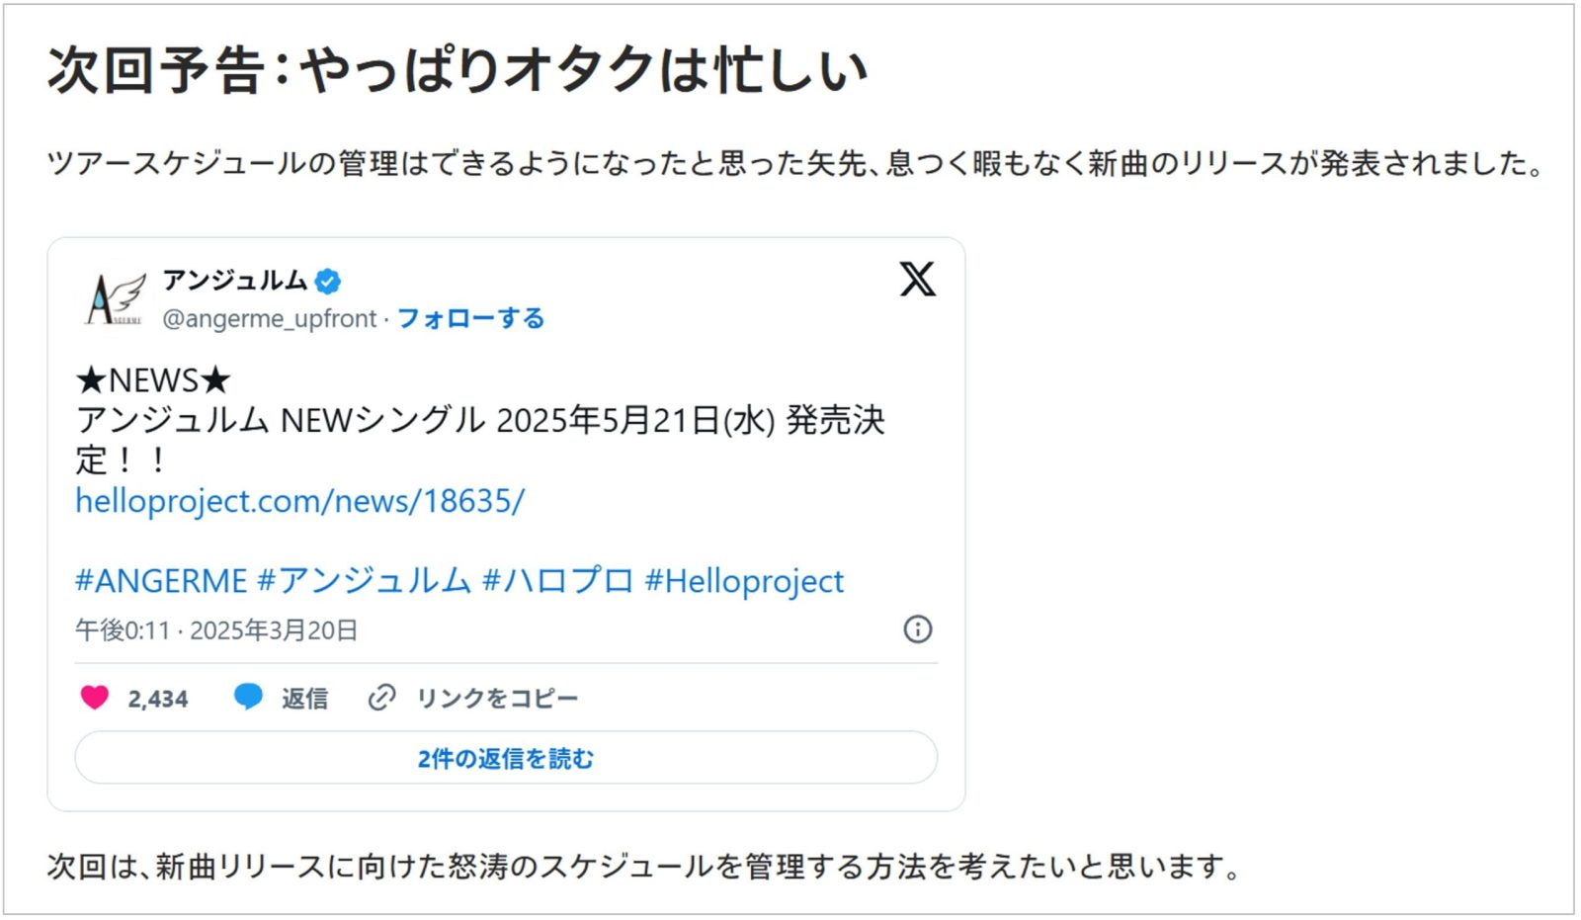
Task: Click the chain link copy icon
Action: [x=381, y=698]
